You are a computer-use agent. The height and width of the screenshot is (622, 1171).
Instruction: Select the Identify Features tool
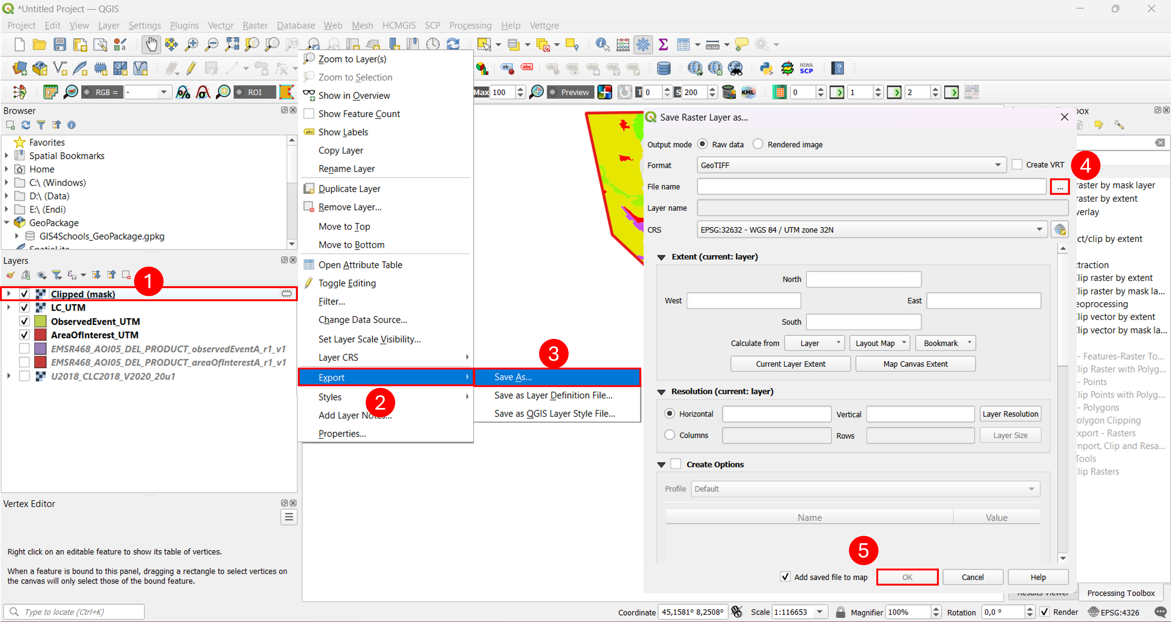[x=602, y=44]
